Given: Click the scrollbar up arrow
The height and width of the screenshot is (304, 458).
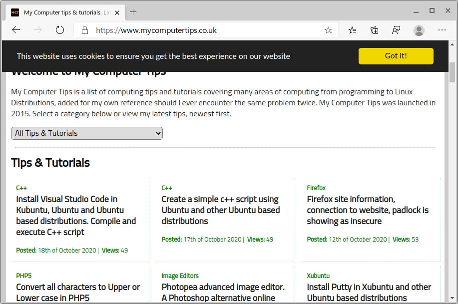Looking at the screenshot, I should 452,45.
